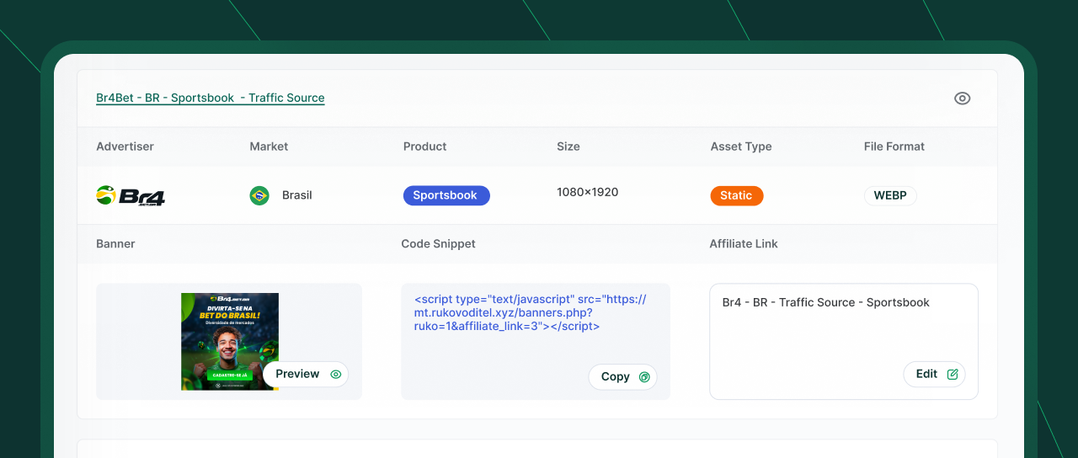
Task: Select the Sportsbook product badge
Action: click(446, 195)
